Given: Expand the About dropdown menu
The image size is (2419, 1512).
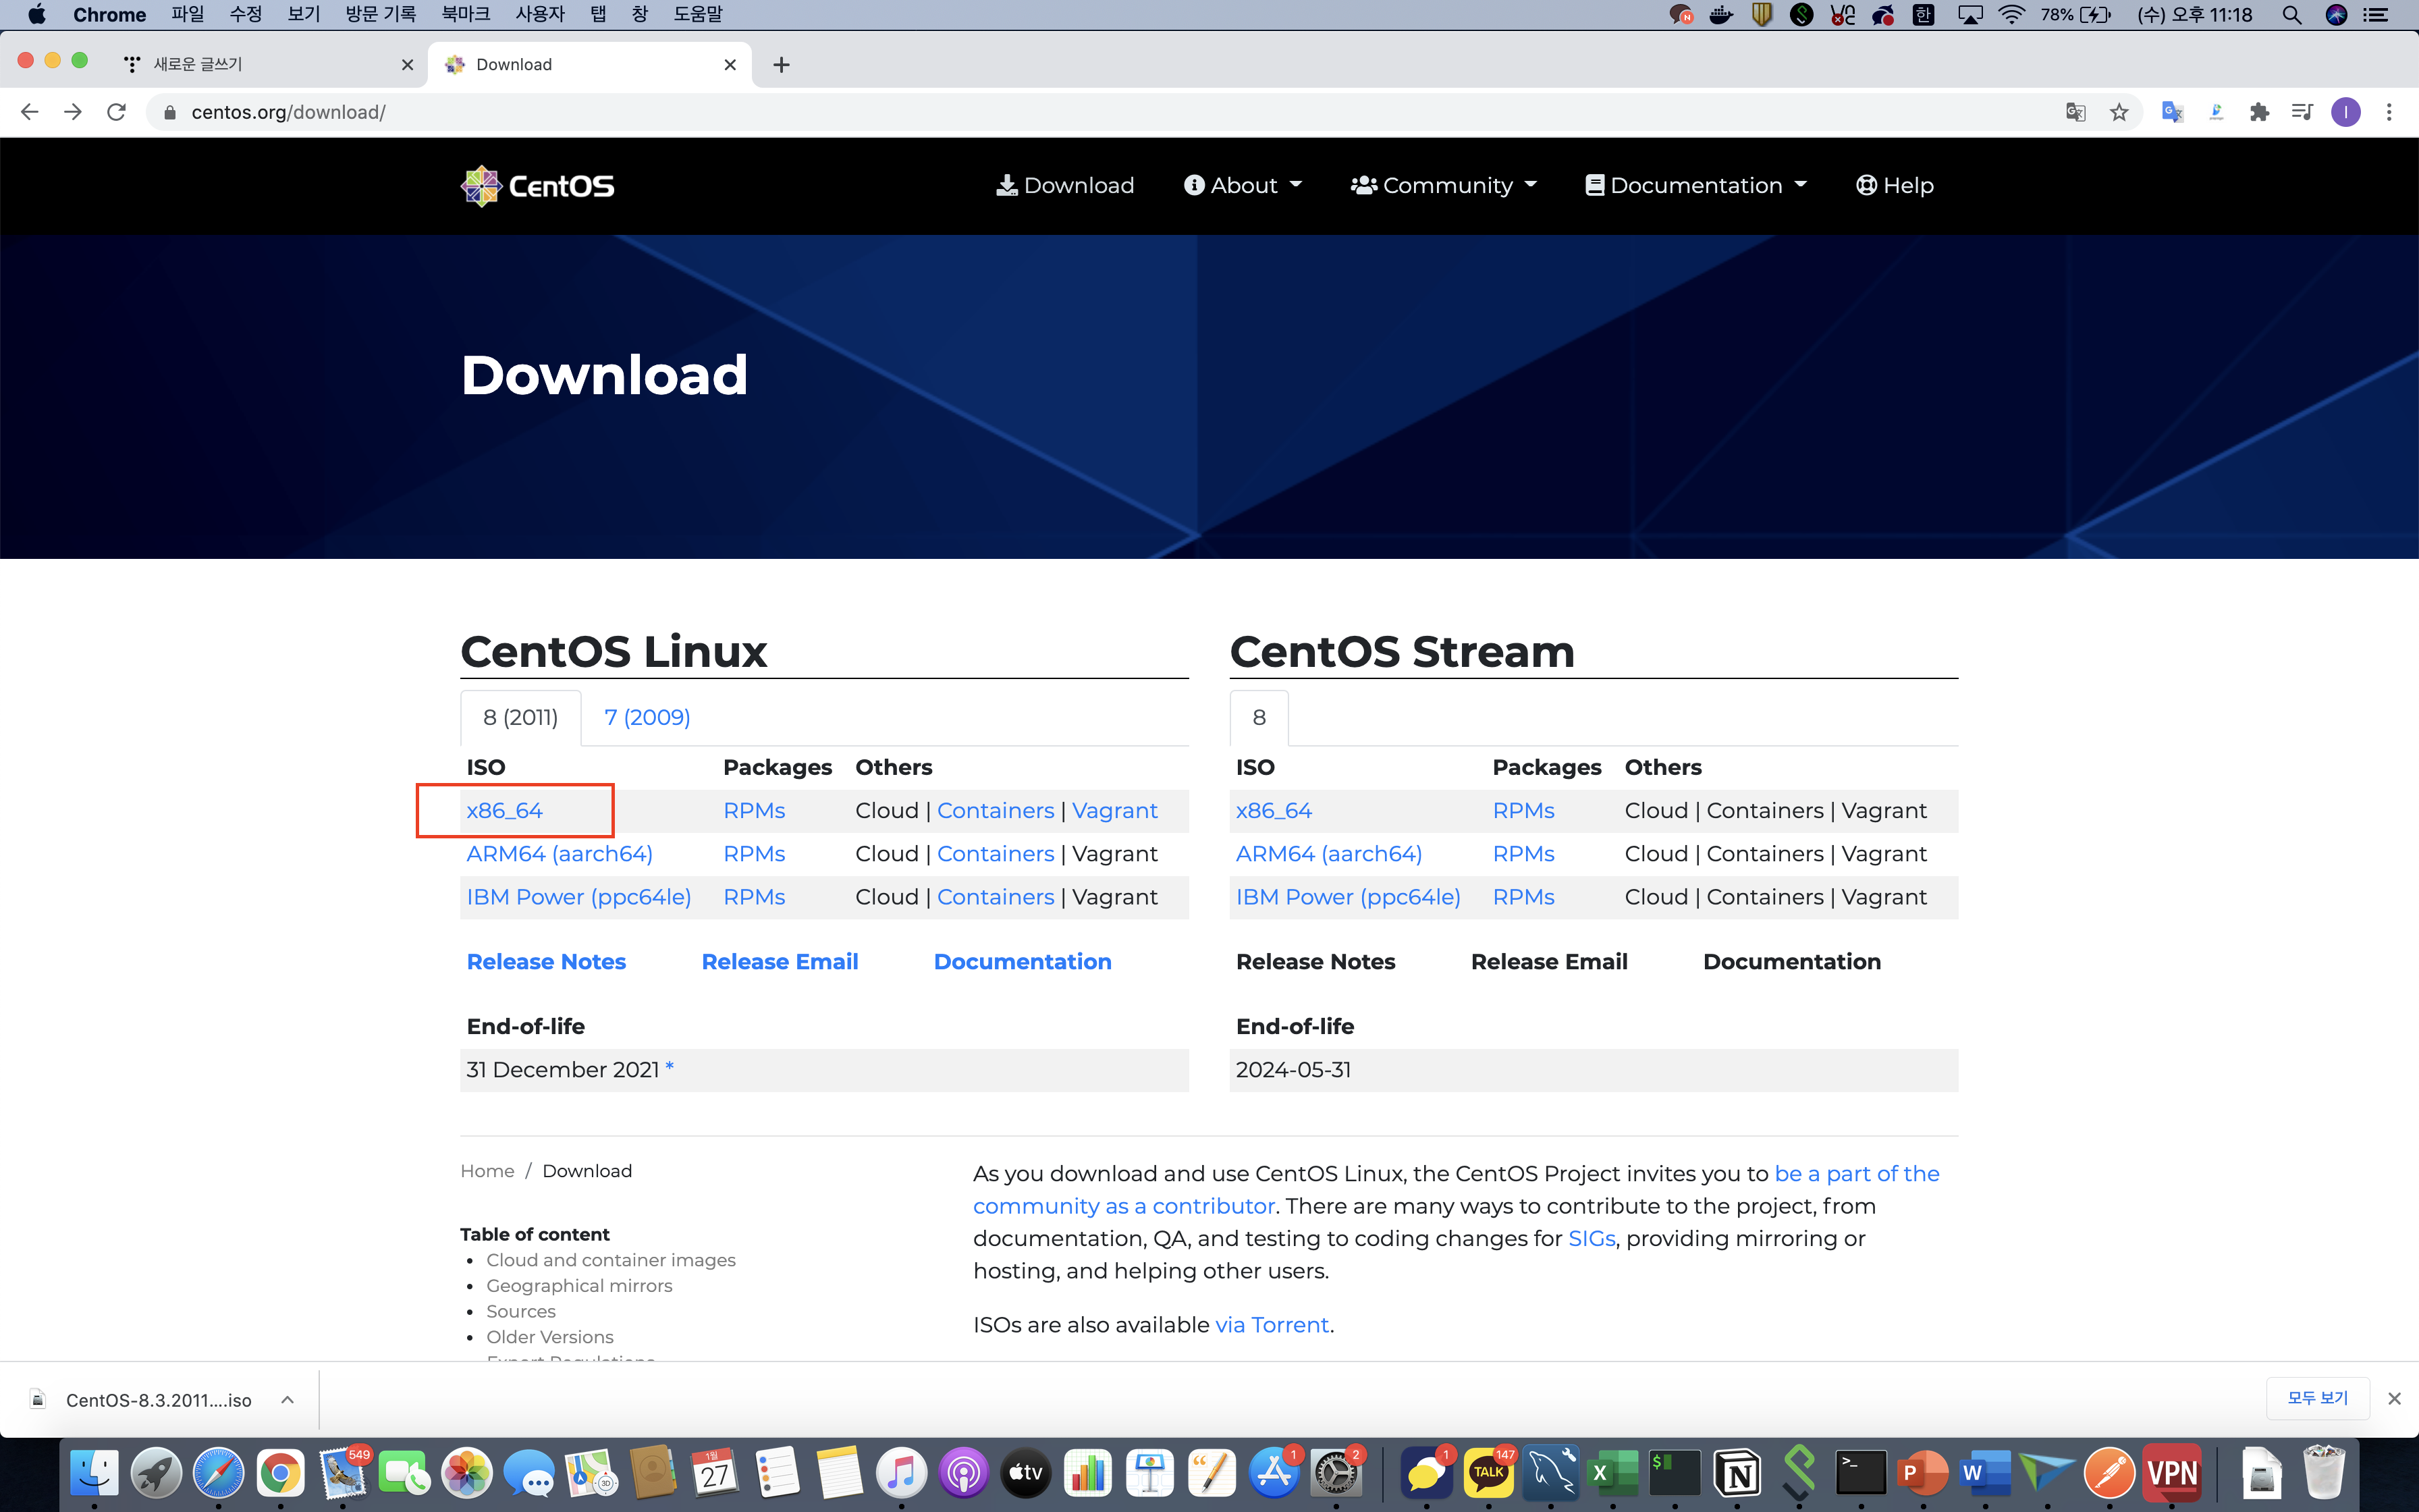Looking at the screenshot, I should click(1243, 186).
